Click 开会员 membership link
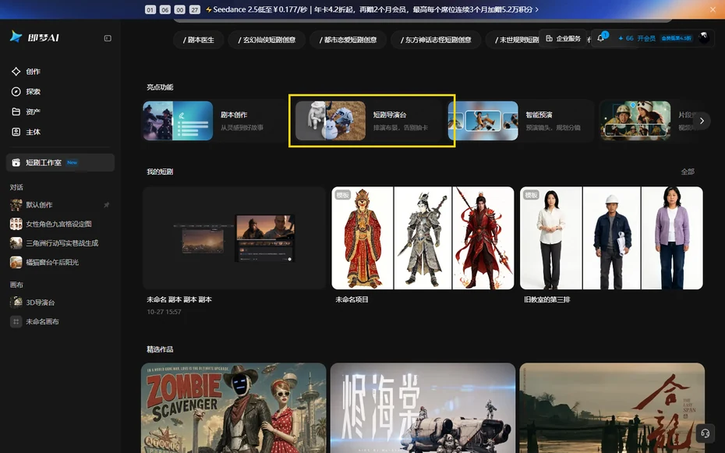The image size is (725, 453). click(x=646, y=38)
